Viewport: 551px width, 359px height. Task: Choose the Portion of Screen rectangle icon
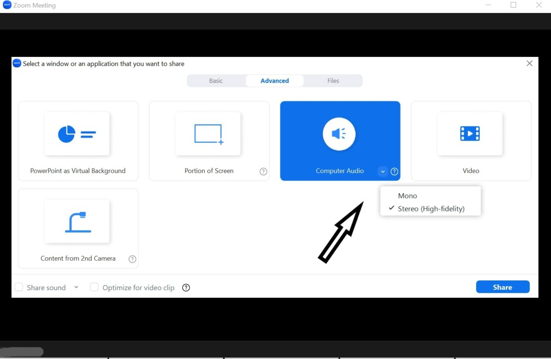click(x=208, y=134)
